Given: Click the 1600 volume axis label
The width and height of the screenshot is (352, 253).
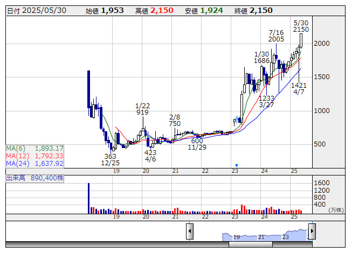Looking at the screenshot, I should click(322, 183).
